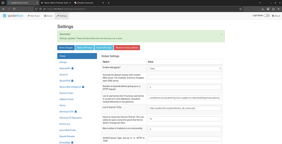Screen dimensions: 282x144
Task: Click the address bar URL
Action: (x=67, y=9)
